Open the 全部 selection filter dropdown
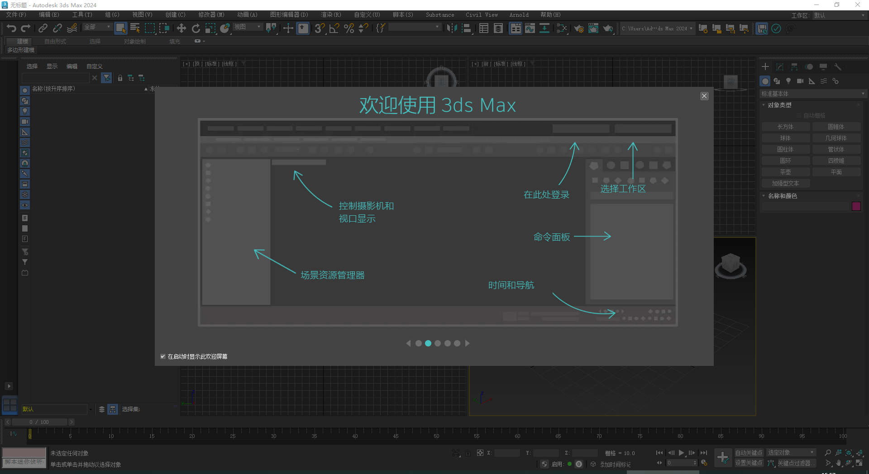This screenshot has width=869, height=474. tap(97, 27)
